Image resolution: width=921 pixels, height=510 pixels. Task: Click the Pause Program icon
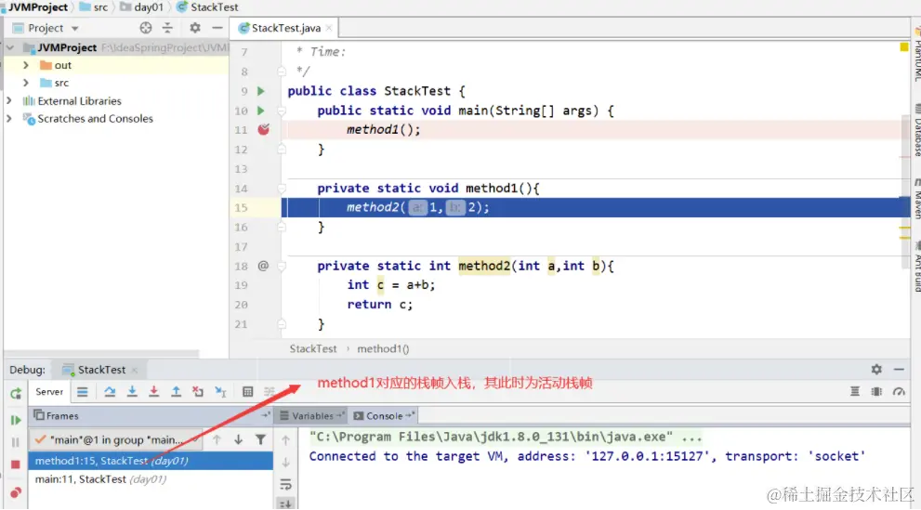point(16,442)
